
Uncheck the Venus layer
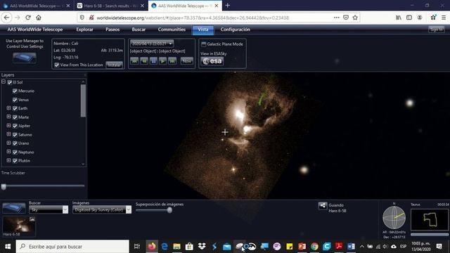click(x=15, y=100)
